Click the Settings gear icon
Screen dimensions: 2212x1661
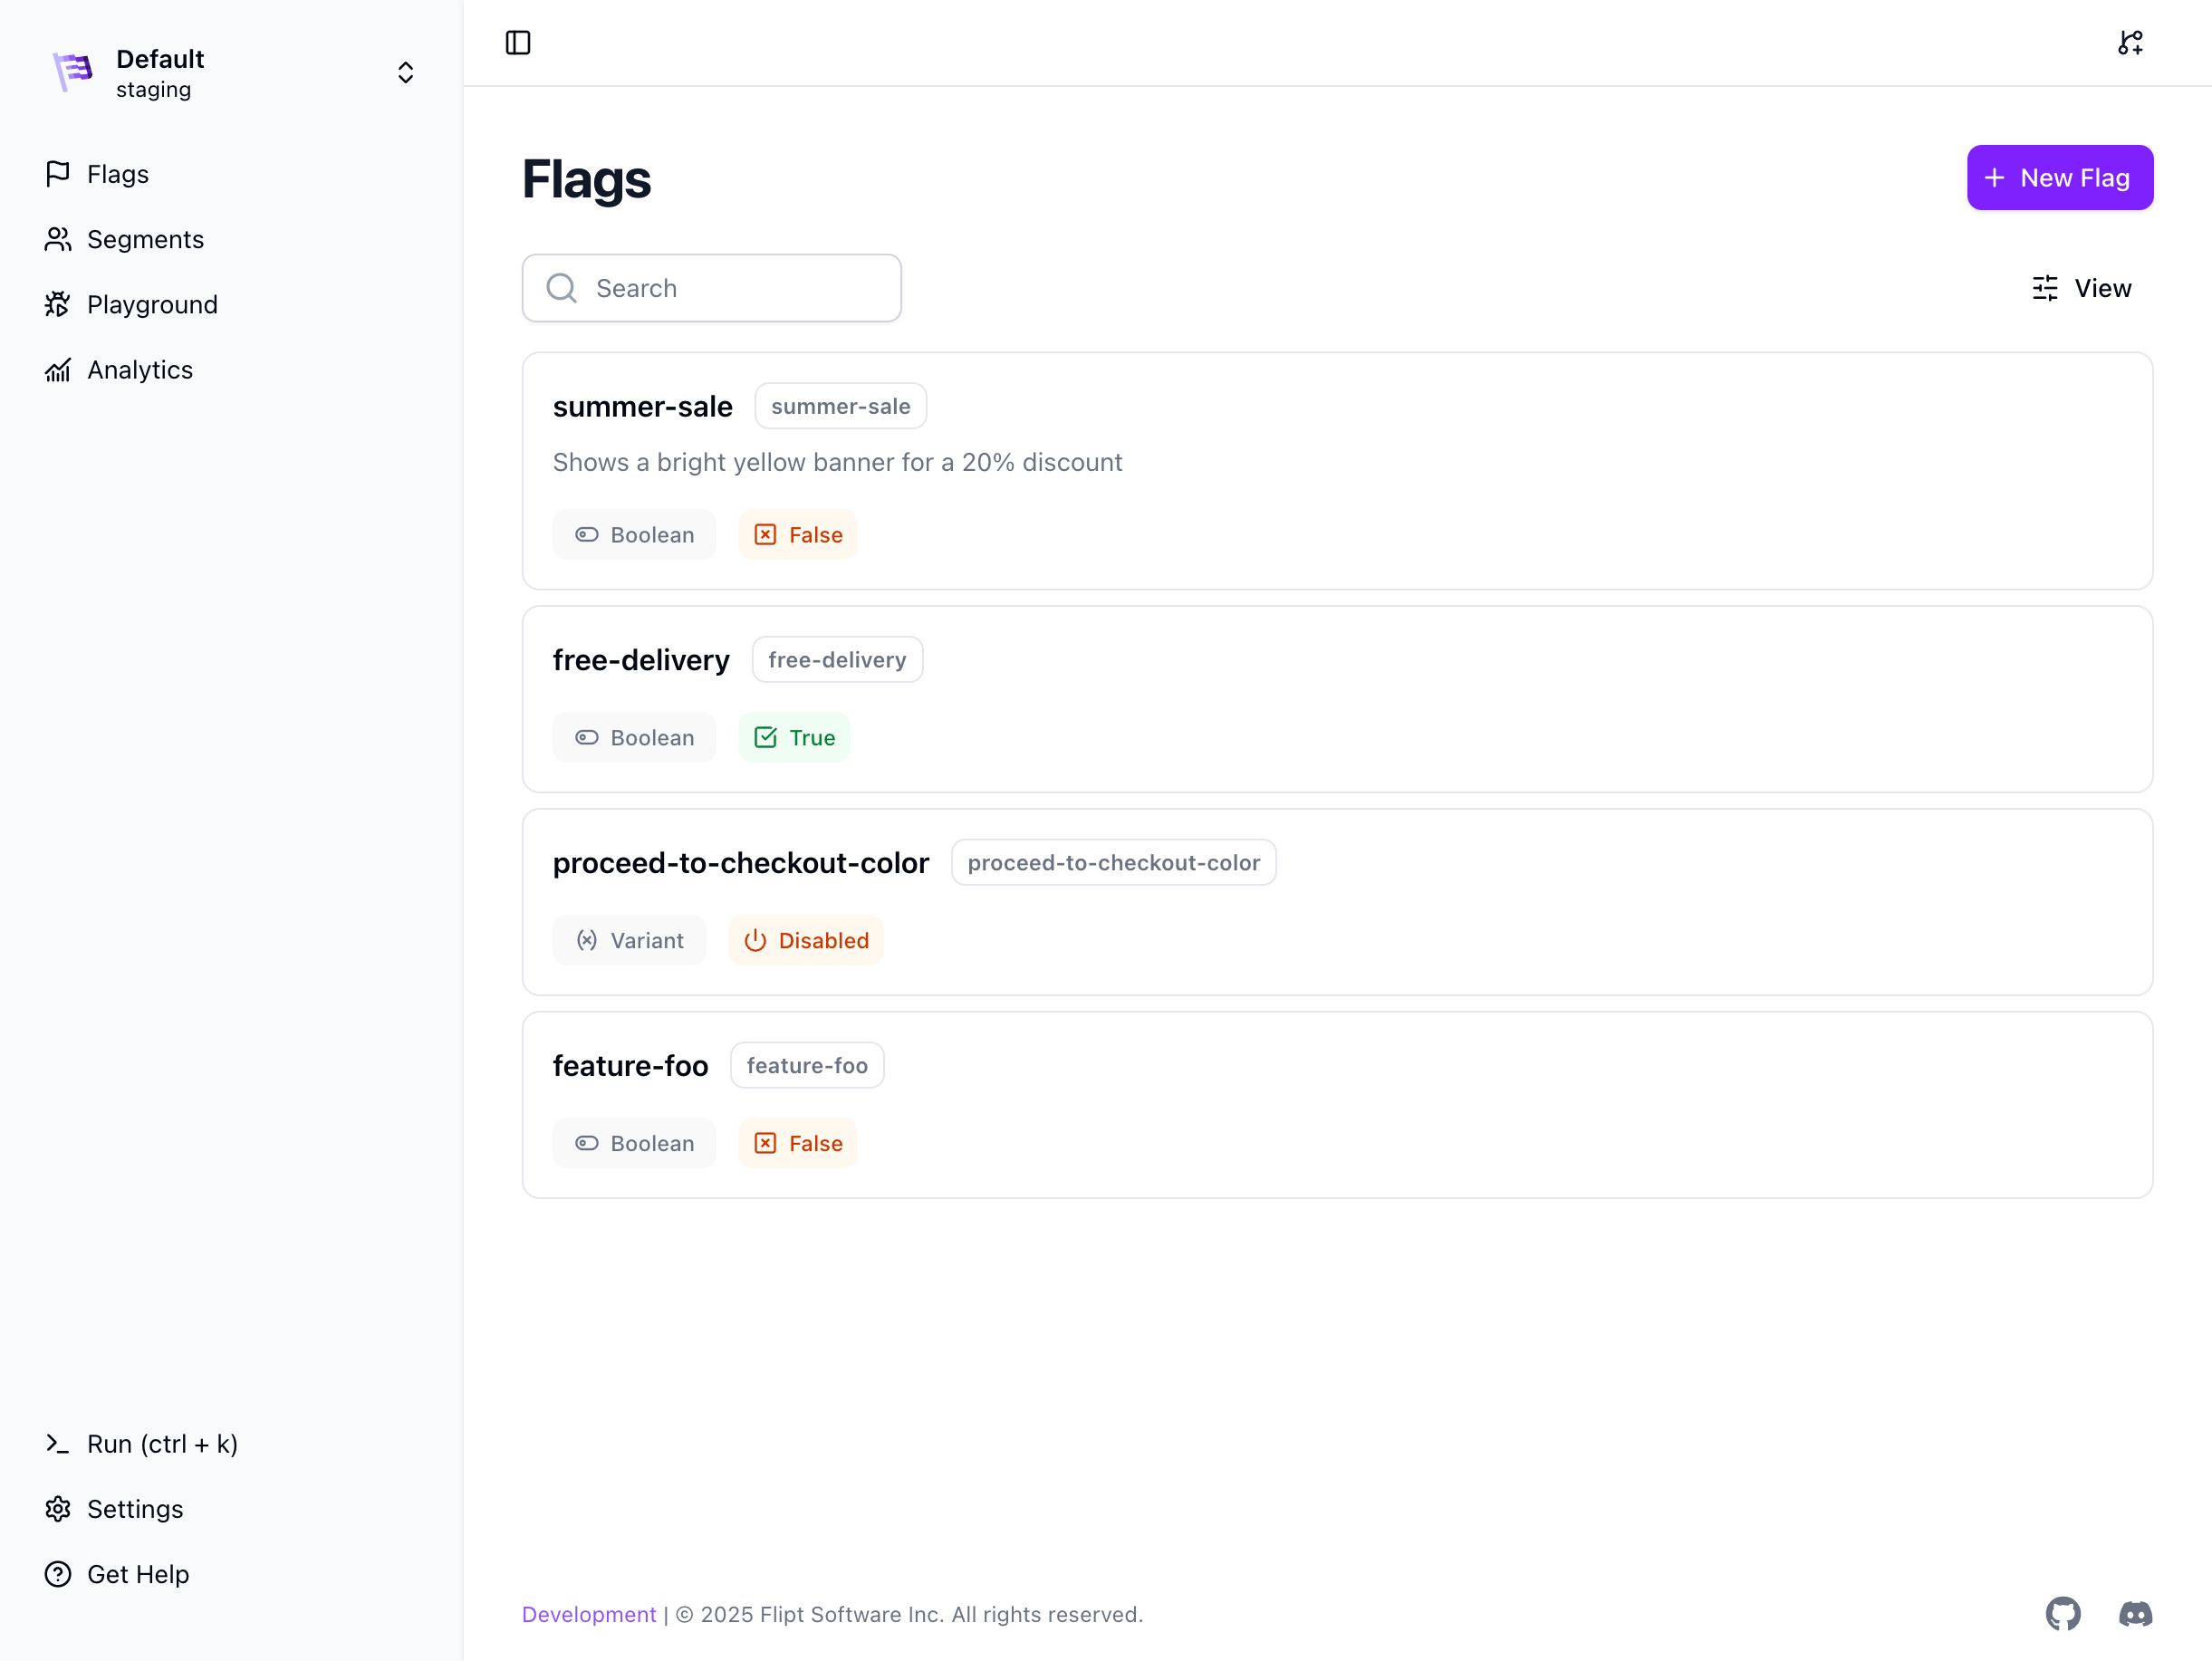(x=58, y=1509)
